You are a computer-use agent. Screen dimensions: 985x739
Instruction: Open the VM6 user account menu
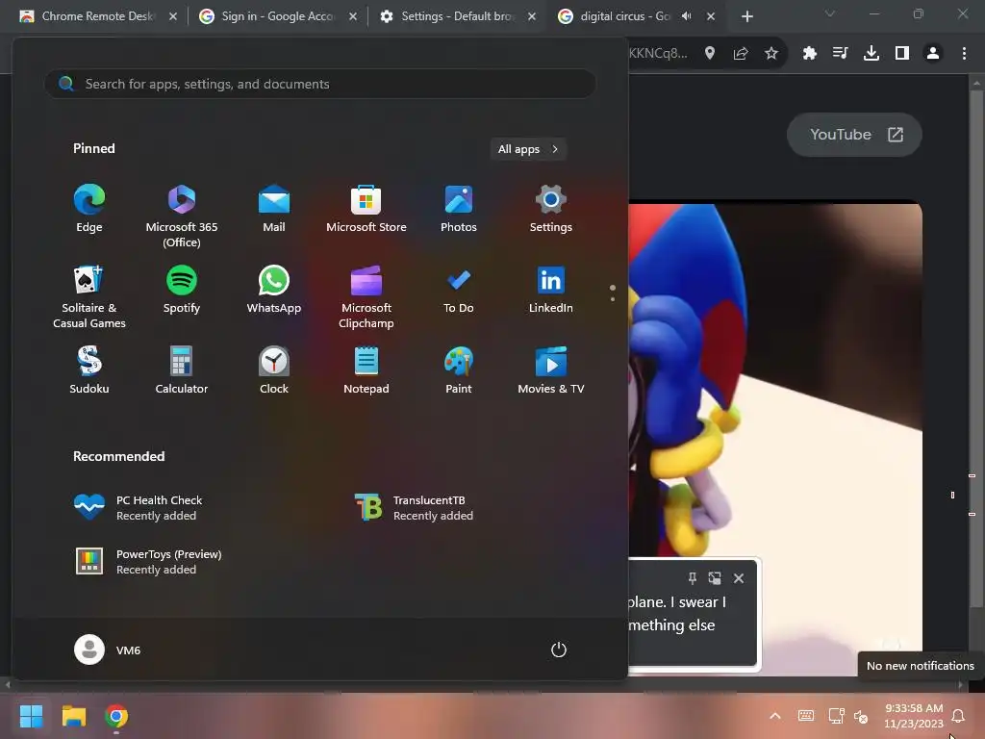click(x=108, y=650)
